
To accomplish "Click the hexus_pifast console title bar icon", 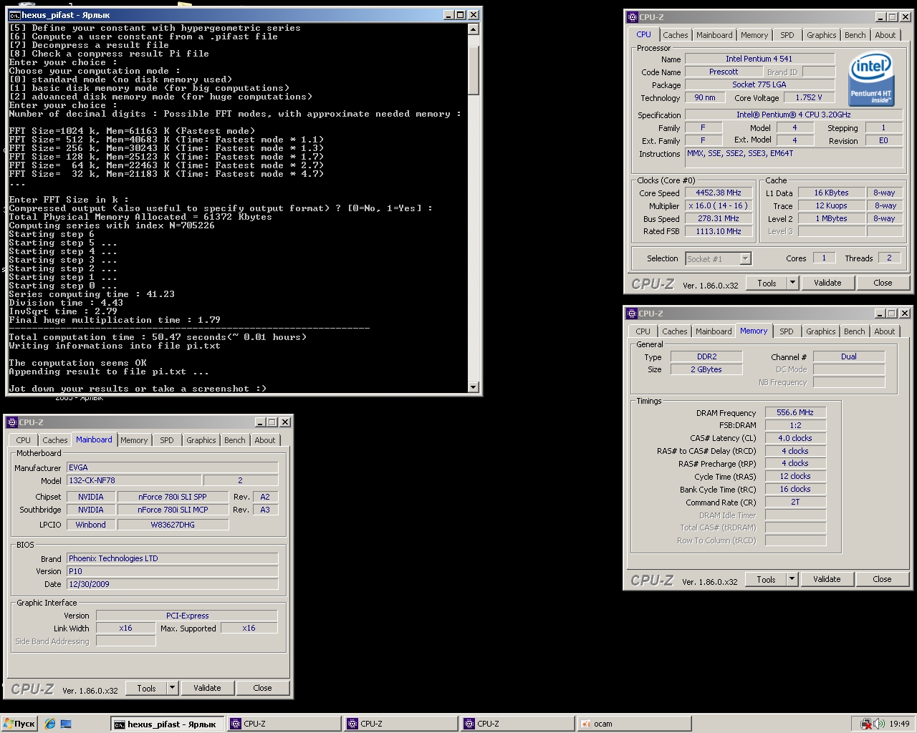I will click(14, 14).
